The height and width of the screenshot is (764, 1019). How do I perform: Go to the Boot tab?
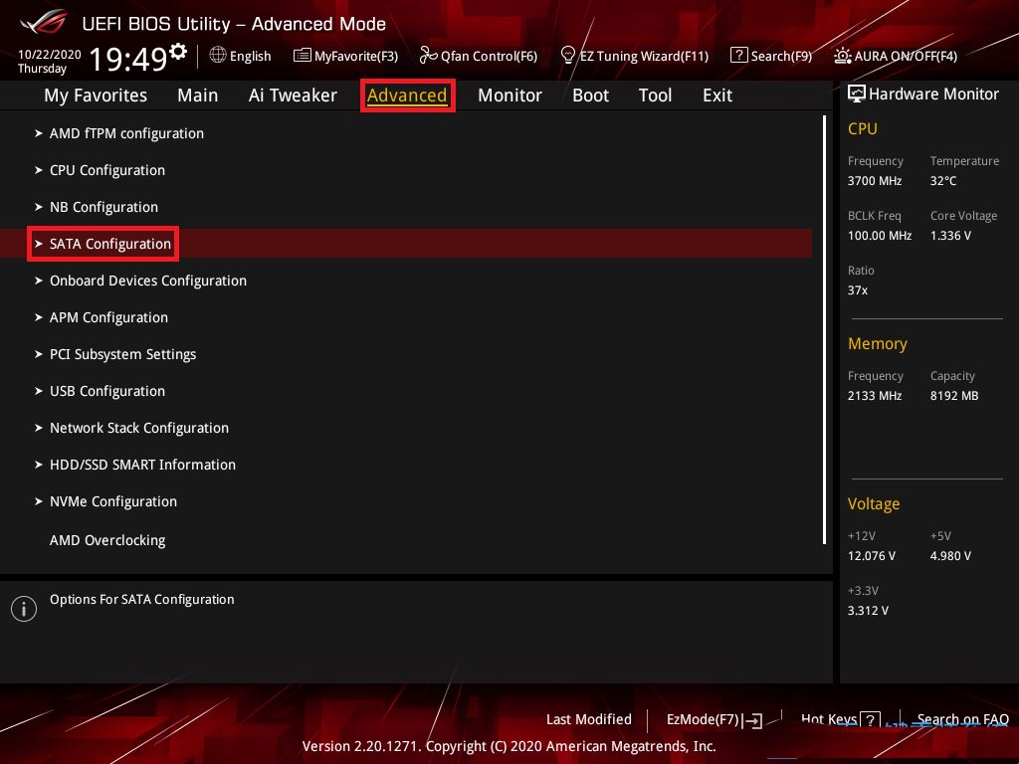pos(590,95)
